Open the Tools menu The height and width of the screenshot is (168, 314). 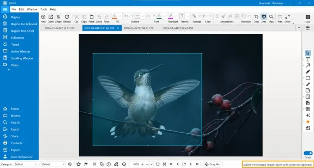pyautogui.click(x=43, y=9)
